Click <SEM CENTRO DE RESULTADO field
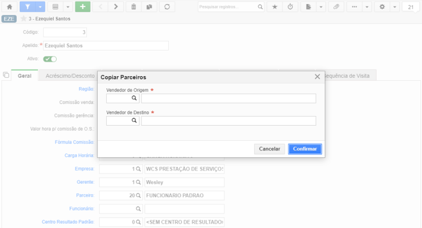This screenshot has width=422, height=228. (184, 222)
